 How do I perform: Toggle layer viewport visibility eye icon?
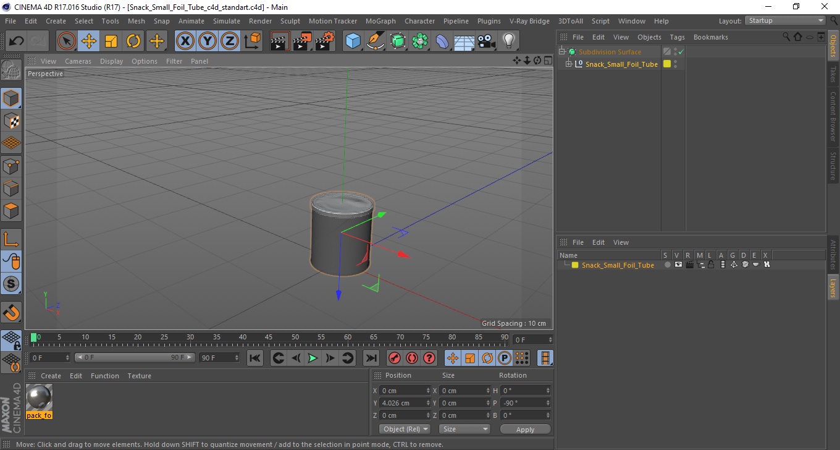(678, 265)
